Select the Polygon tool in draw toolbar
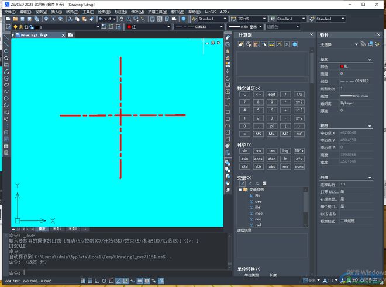This screenshot has height=287, width=386. (x=6, y=58)
